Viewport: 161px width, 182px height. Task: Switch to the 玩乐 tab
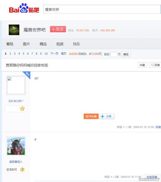tap(76, 44)
